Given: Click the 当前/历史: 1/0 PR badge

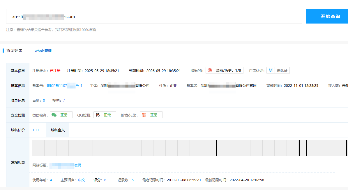Looking at the screenshot, I should pos(228,70).
